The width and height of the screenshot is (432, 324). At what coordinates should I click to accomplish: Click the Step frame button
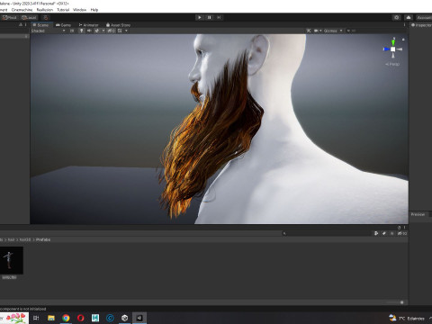click(x=219, y=17)
